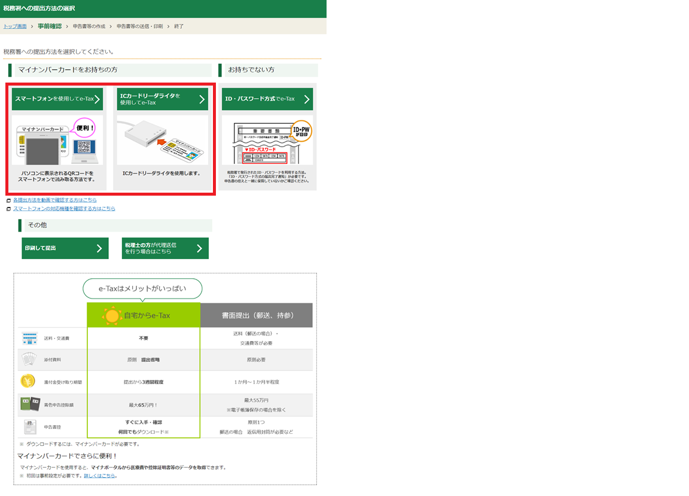Choose ID・パスワード方式でe-Tax button
Viewport: 689px width, 496px height.
(x=267, y=99)
